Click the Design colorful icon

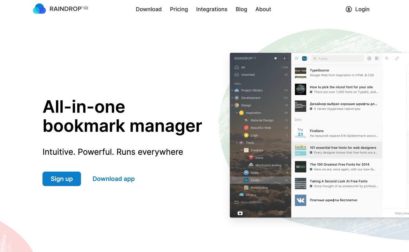[237, 105]
